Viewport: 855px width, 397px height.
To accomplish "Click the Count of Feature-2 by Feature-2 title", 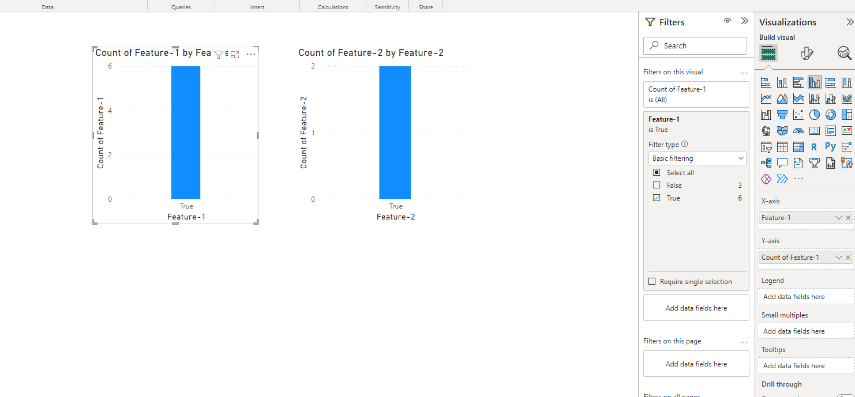I will (371, 52).
